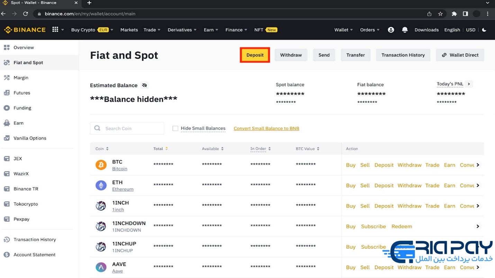Click the Deposit button

pos(255,55)
